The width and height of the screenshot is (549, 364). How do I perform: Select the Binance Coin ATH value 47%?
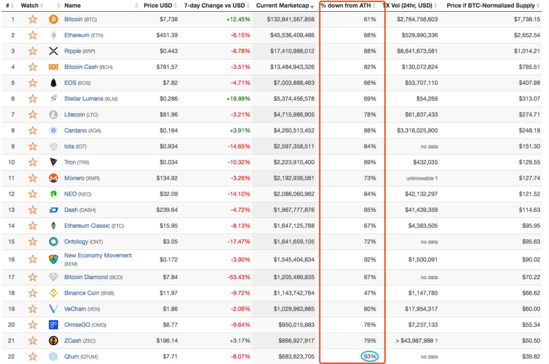pyautogui.click(x=370, y=293)
